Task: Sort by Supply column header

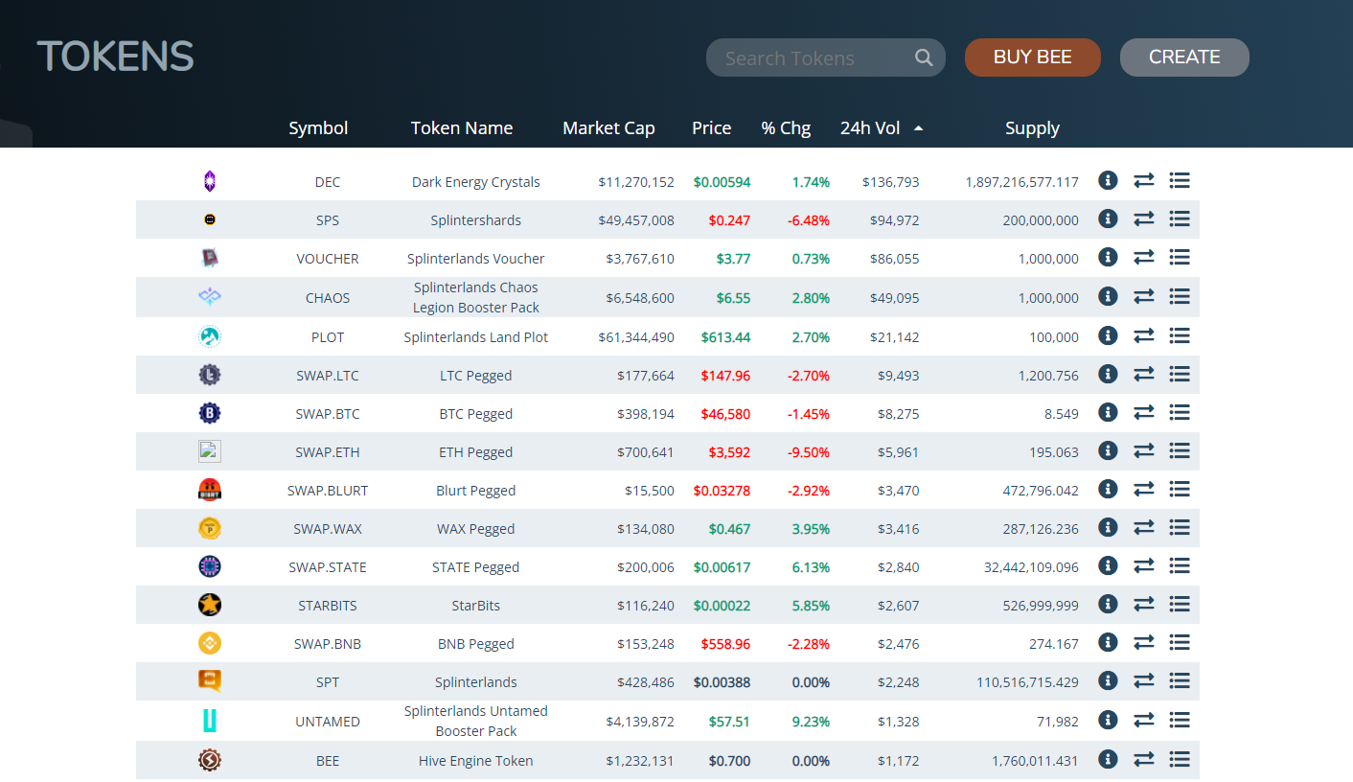Action: [x=1032, y=128]
